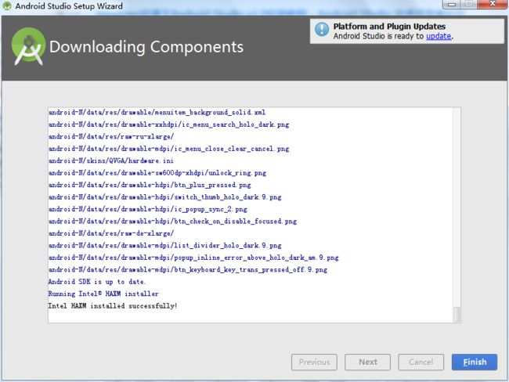
Task: Click the blue info icon in the notification
Action: [322, 30]
